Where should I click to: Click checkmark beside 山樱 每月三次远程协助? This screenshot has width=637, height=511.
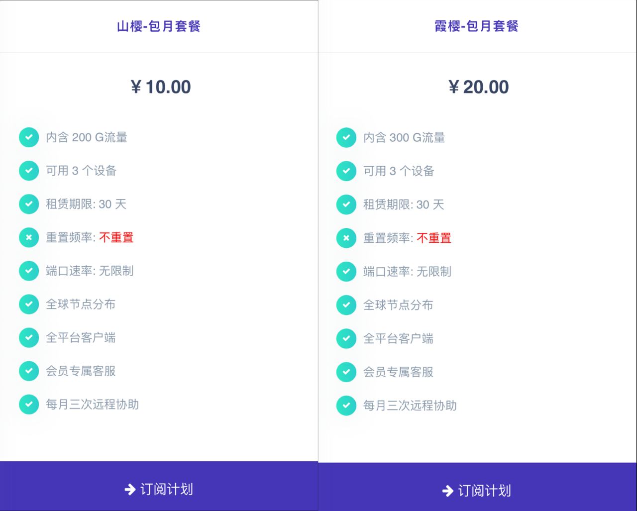(29, 405)
